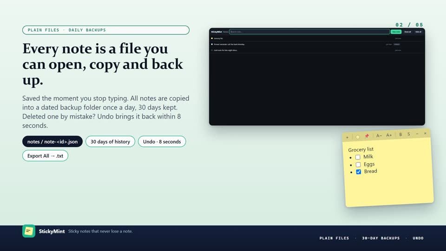Click the white dot beside Pinned reminder row

pyautogui.click(x=212, y=44)
